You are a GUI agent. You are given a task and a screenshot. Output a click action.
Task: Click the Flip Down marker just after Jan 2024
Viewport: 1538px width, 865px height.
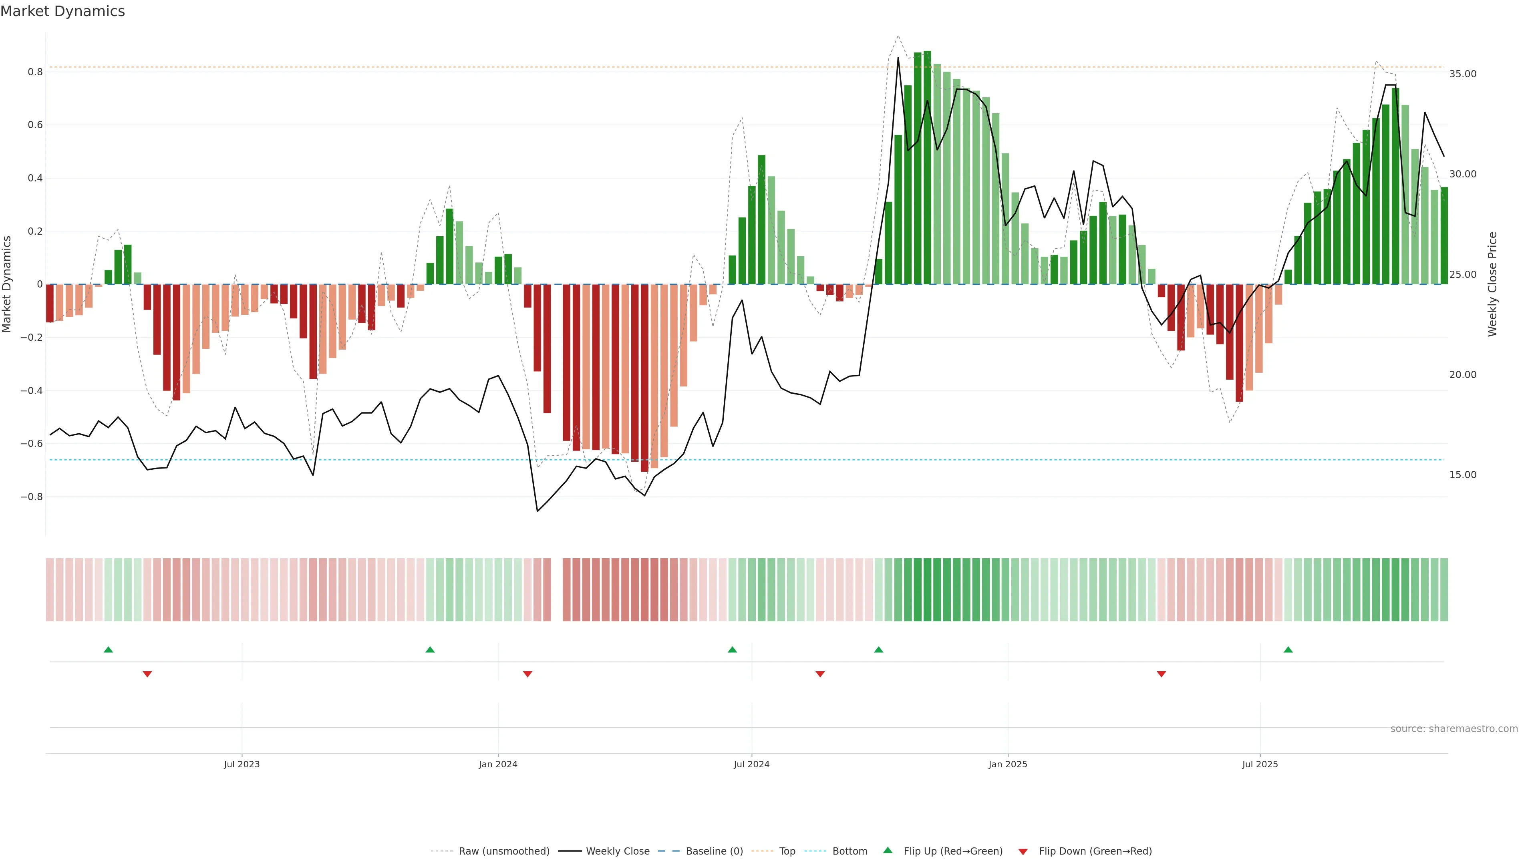point(527,674)
